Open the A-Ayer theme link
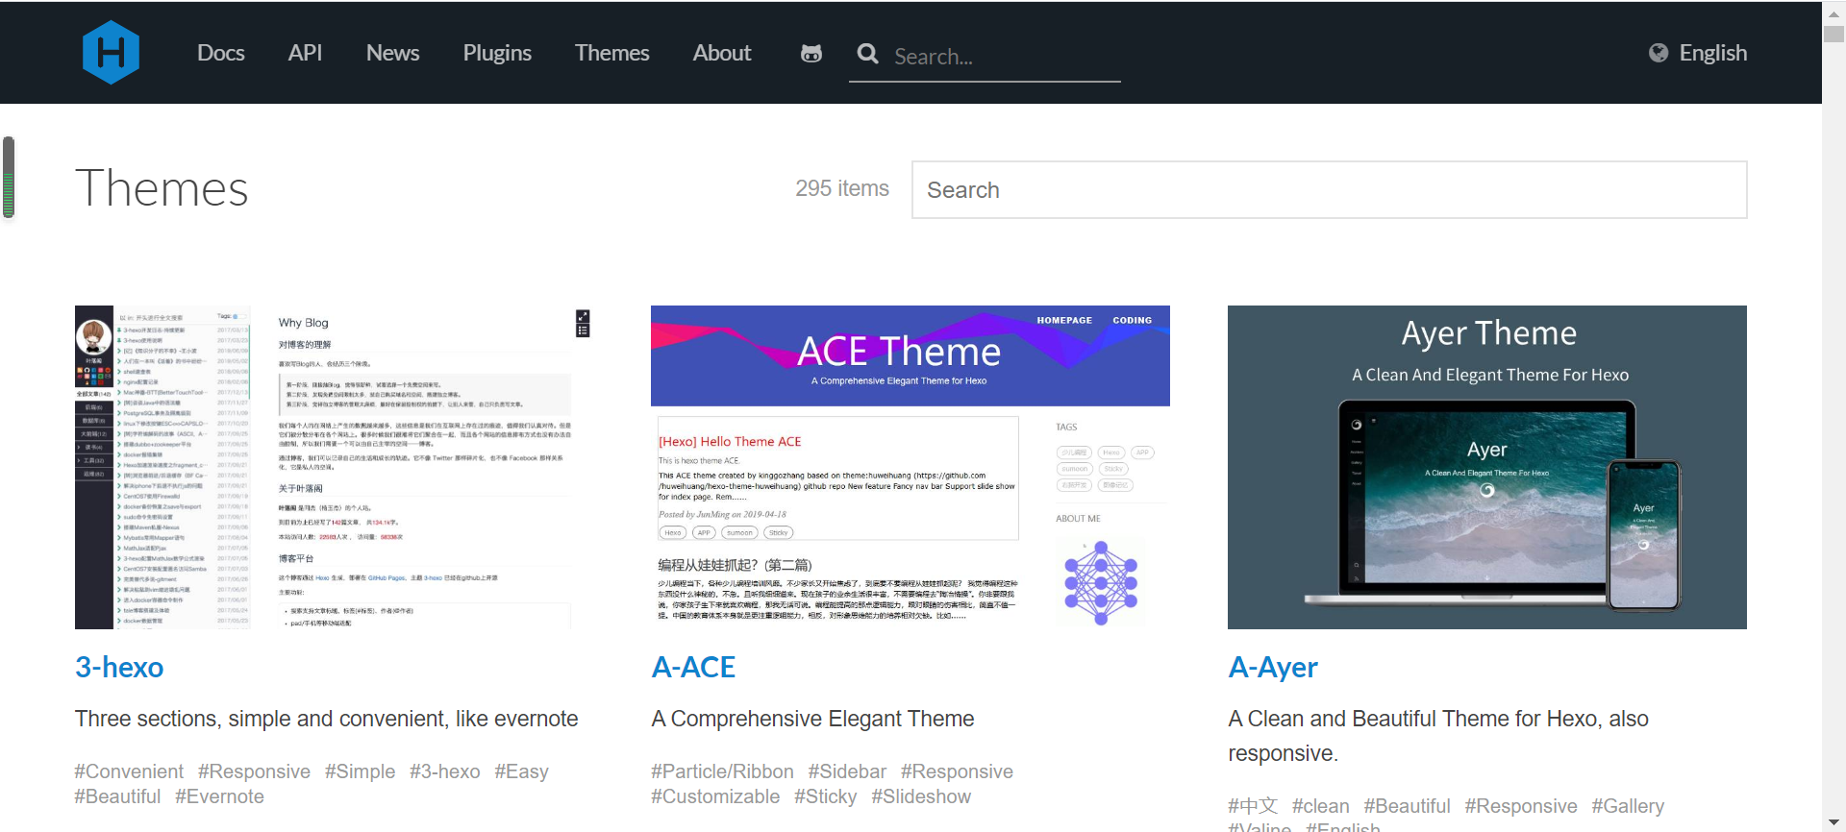1846x832 pixels. pos(1273,667)
